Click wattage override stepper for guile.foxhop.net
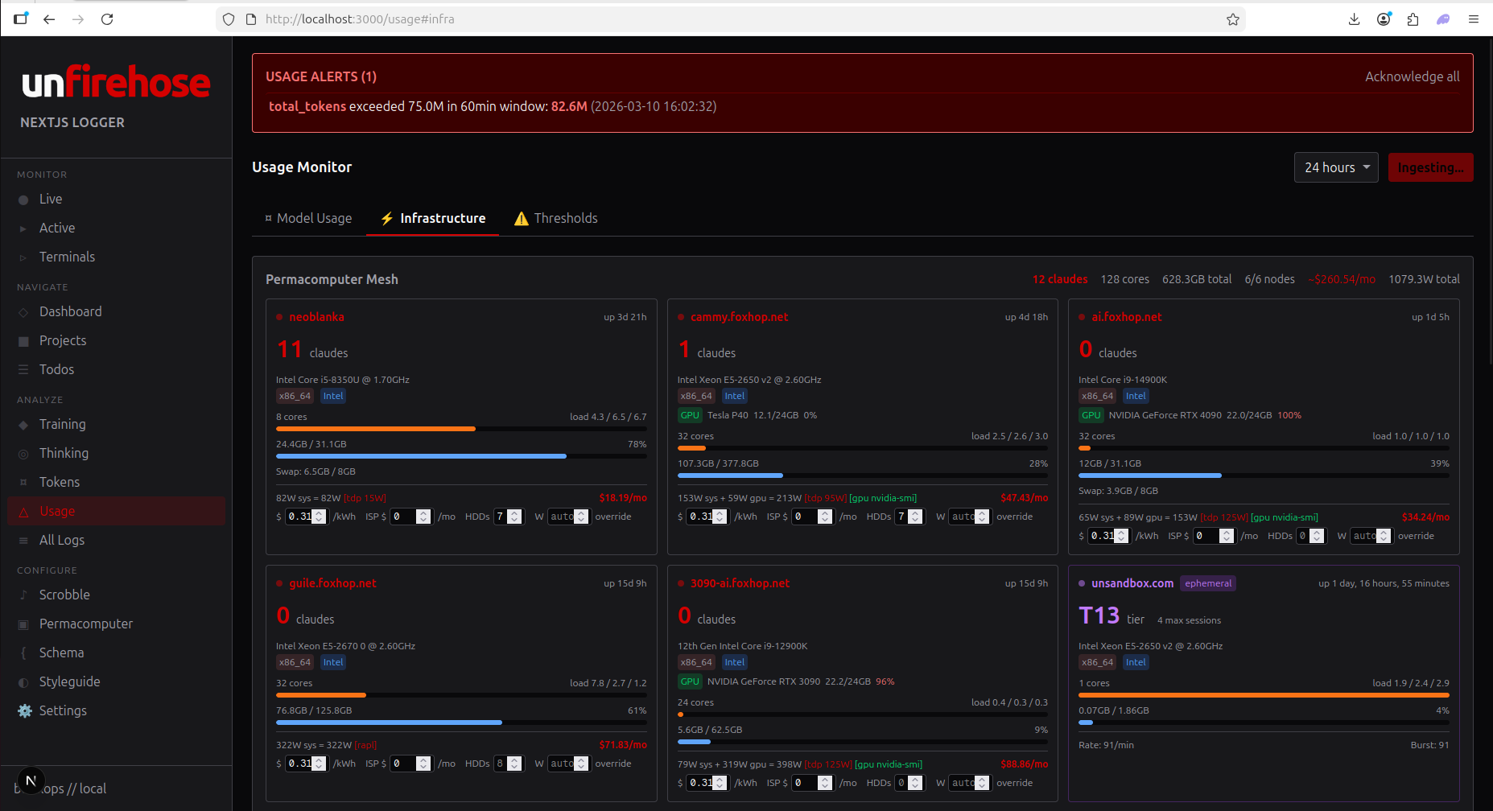This screenshot has width=1493, height=811. coord(581,764)
